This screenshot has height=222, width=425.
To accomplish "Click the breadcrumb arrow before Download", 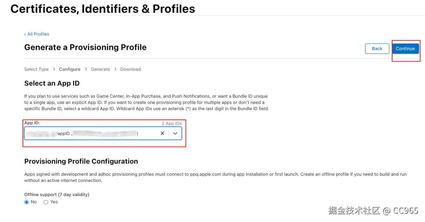I will pos(115,69).
